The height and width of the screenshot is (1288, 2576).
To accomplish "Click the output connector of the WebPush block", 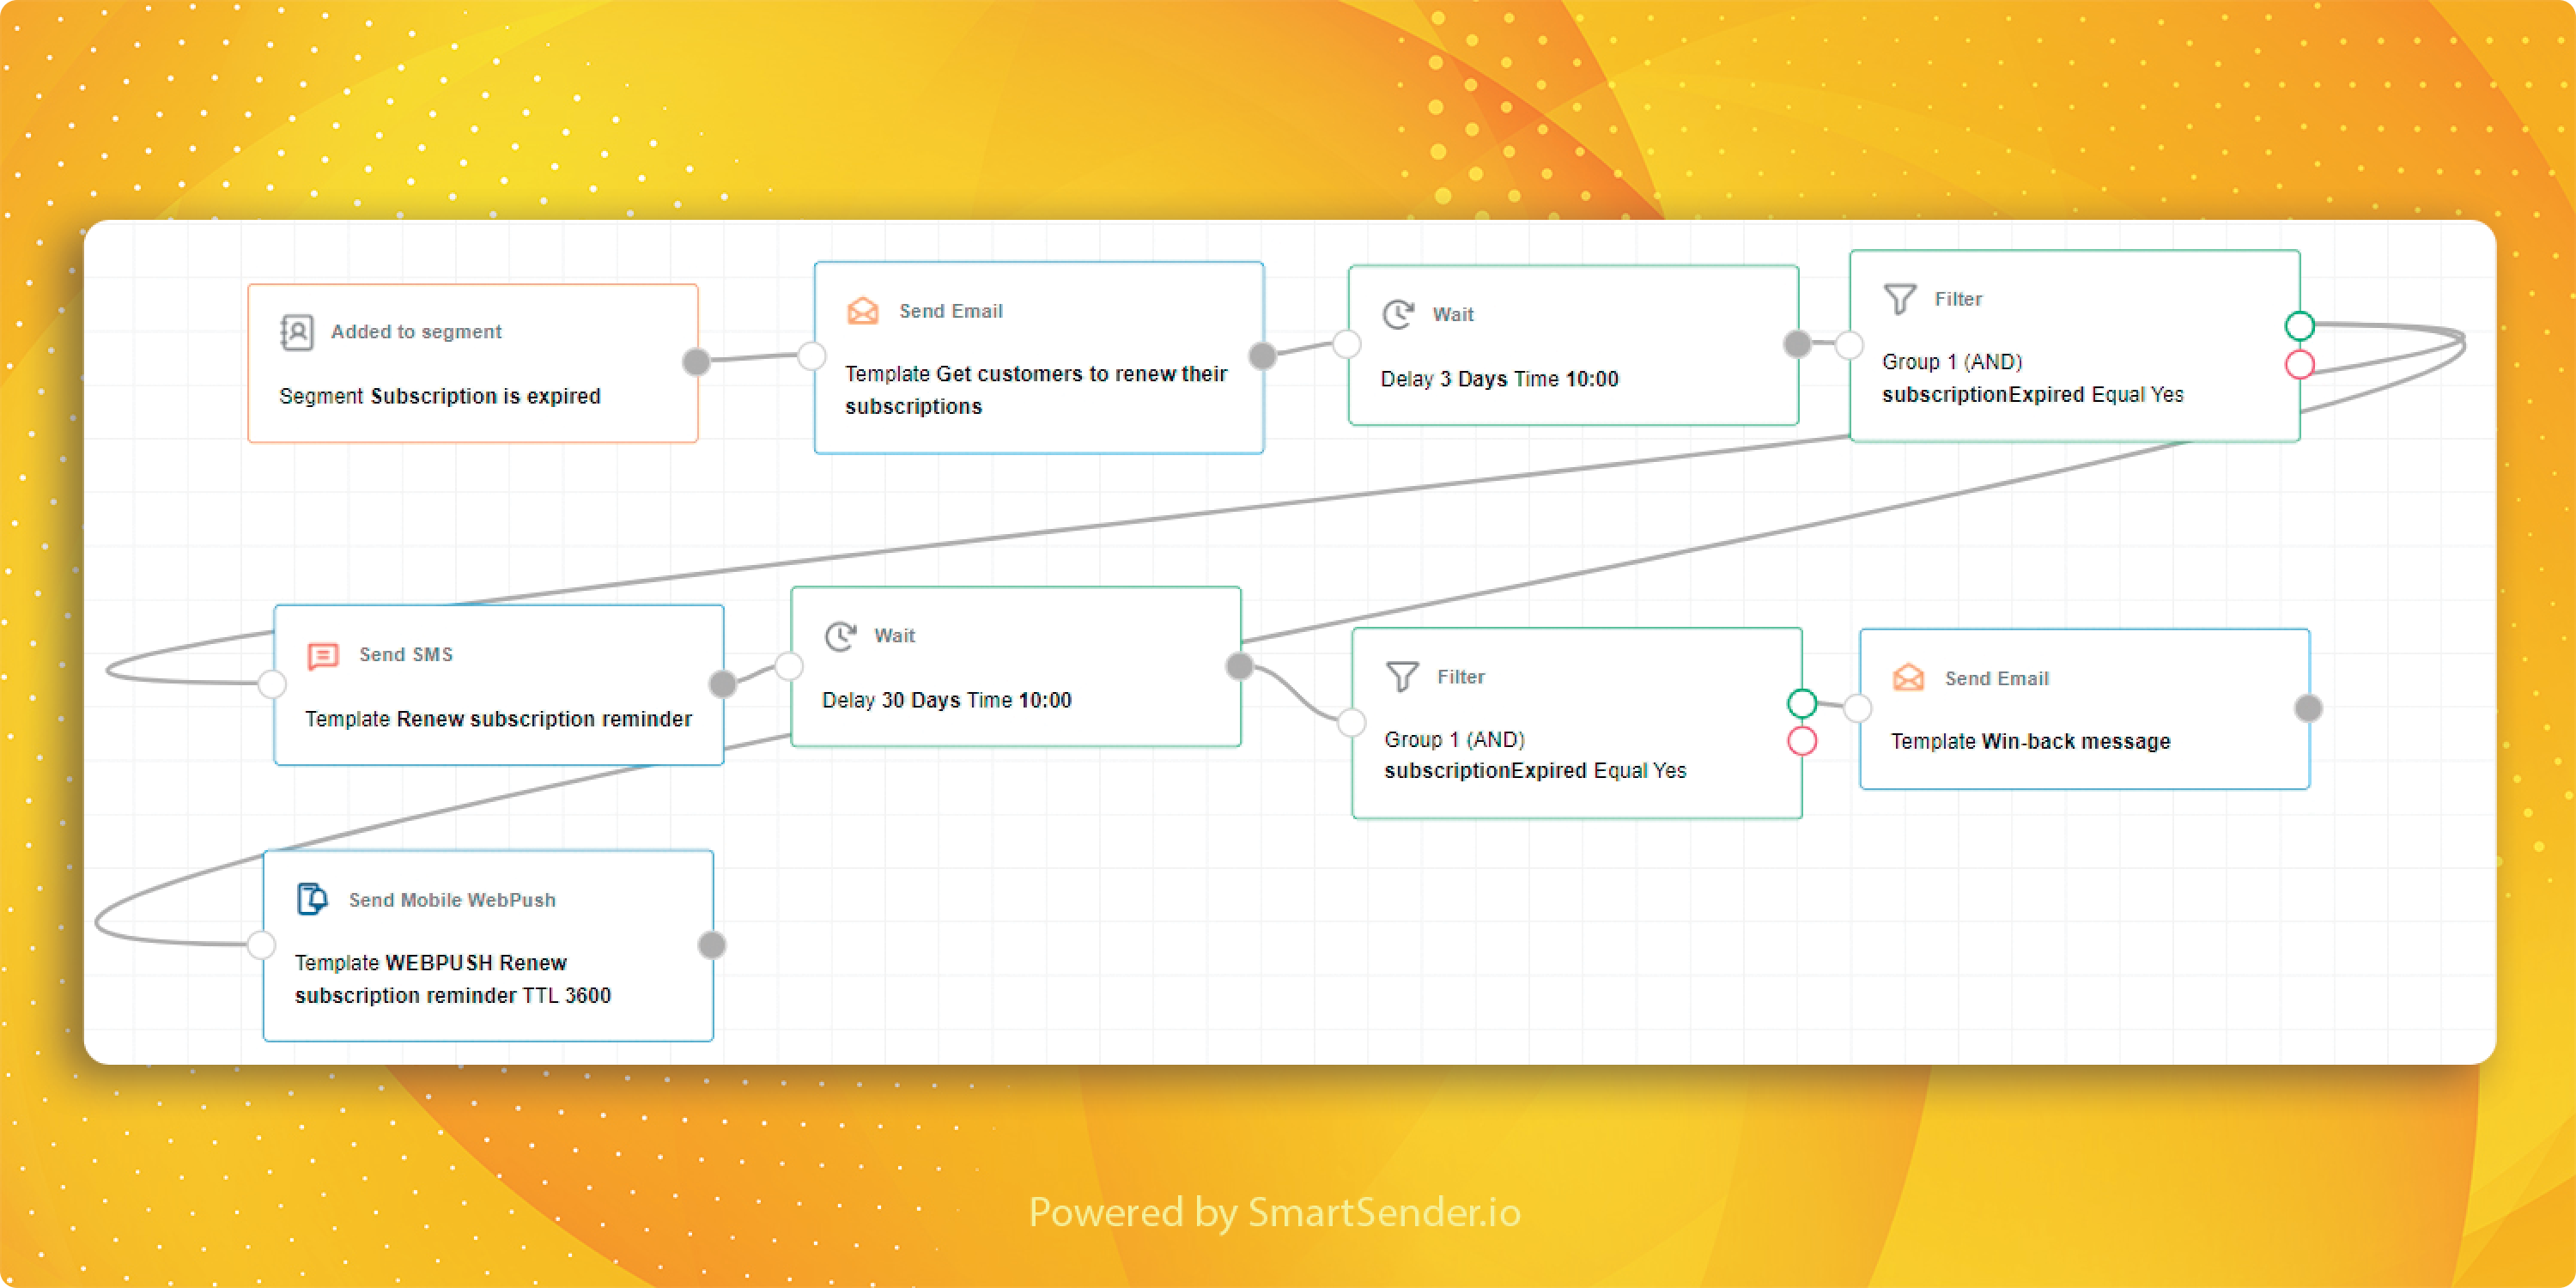I will [712, 945].
